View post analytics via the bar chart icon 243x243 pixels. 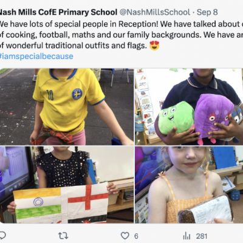coord(187,236)
